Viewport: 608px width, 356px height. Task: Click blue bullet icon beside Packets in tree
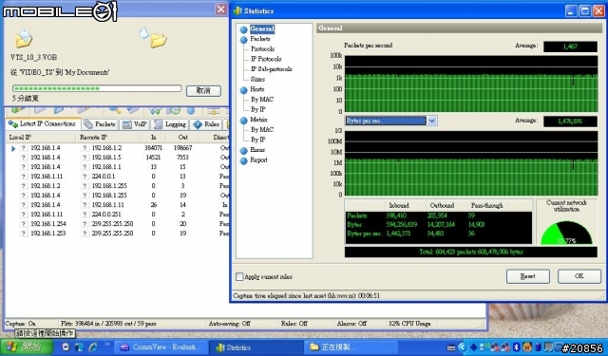243,40
